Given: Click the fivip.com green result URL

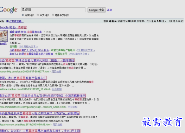Looking at the screenshot, I should 25,71.
